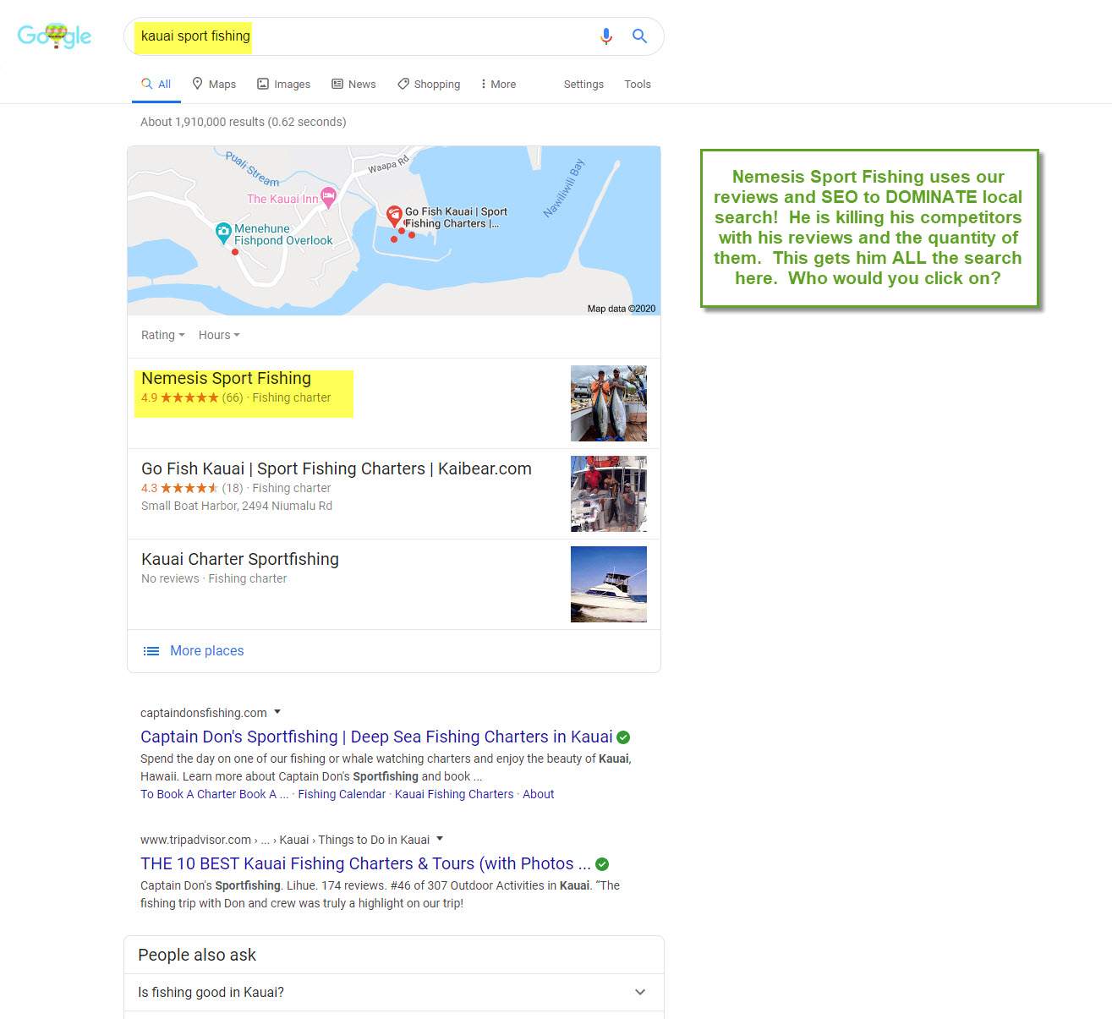
Task: Open Captain Don's Sportfishing result title
Action: point(376,737)
